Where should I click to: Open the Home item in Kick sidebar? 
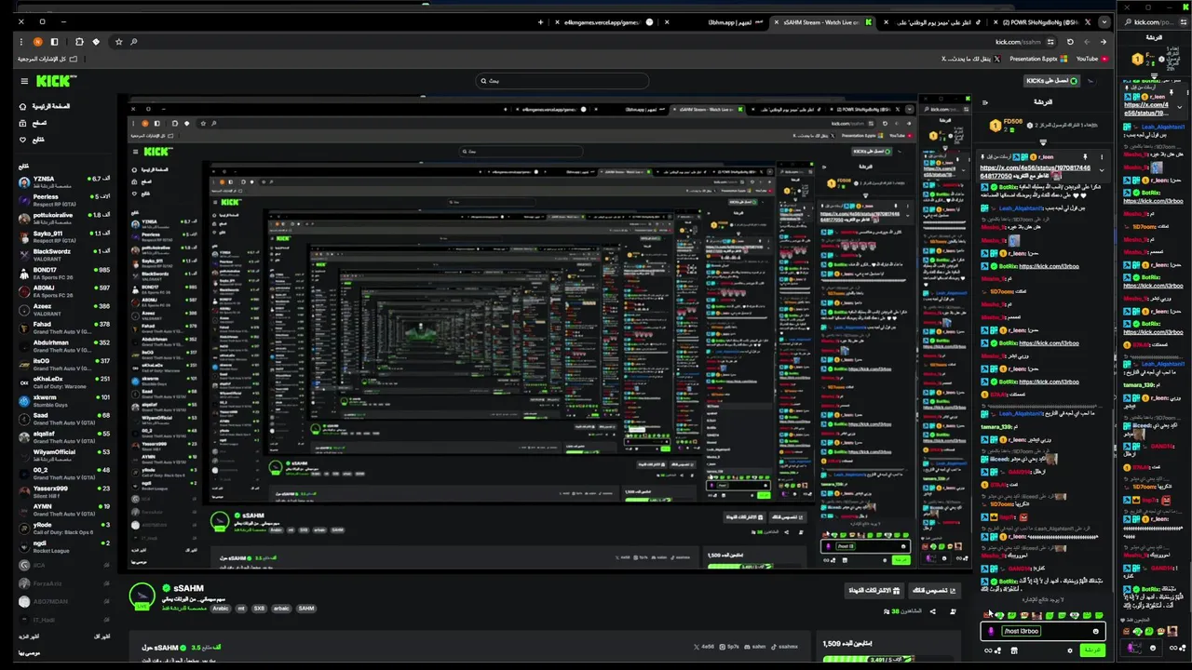coord(46,106)
